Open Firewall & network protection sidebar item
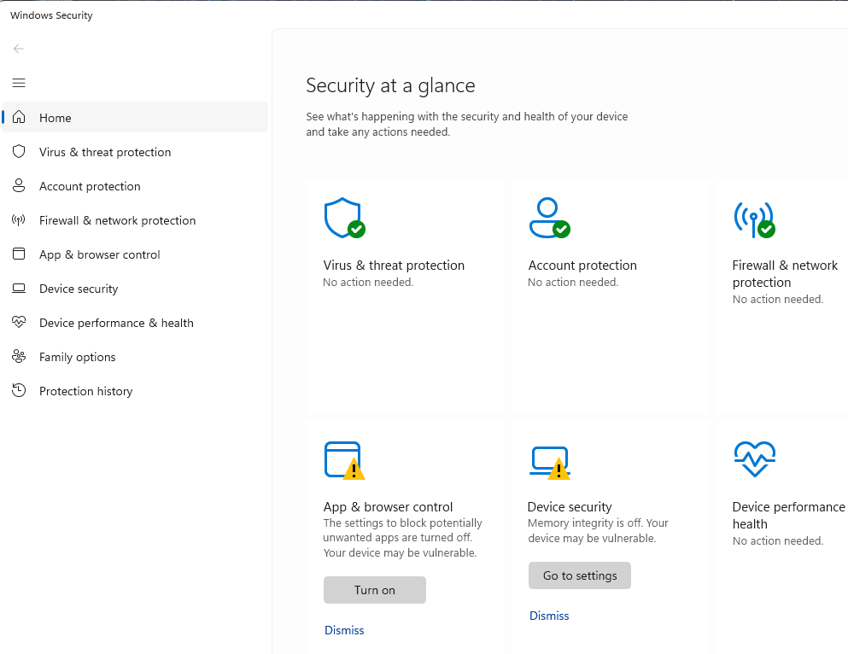 click(135, 220)
